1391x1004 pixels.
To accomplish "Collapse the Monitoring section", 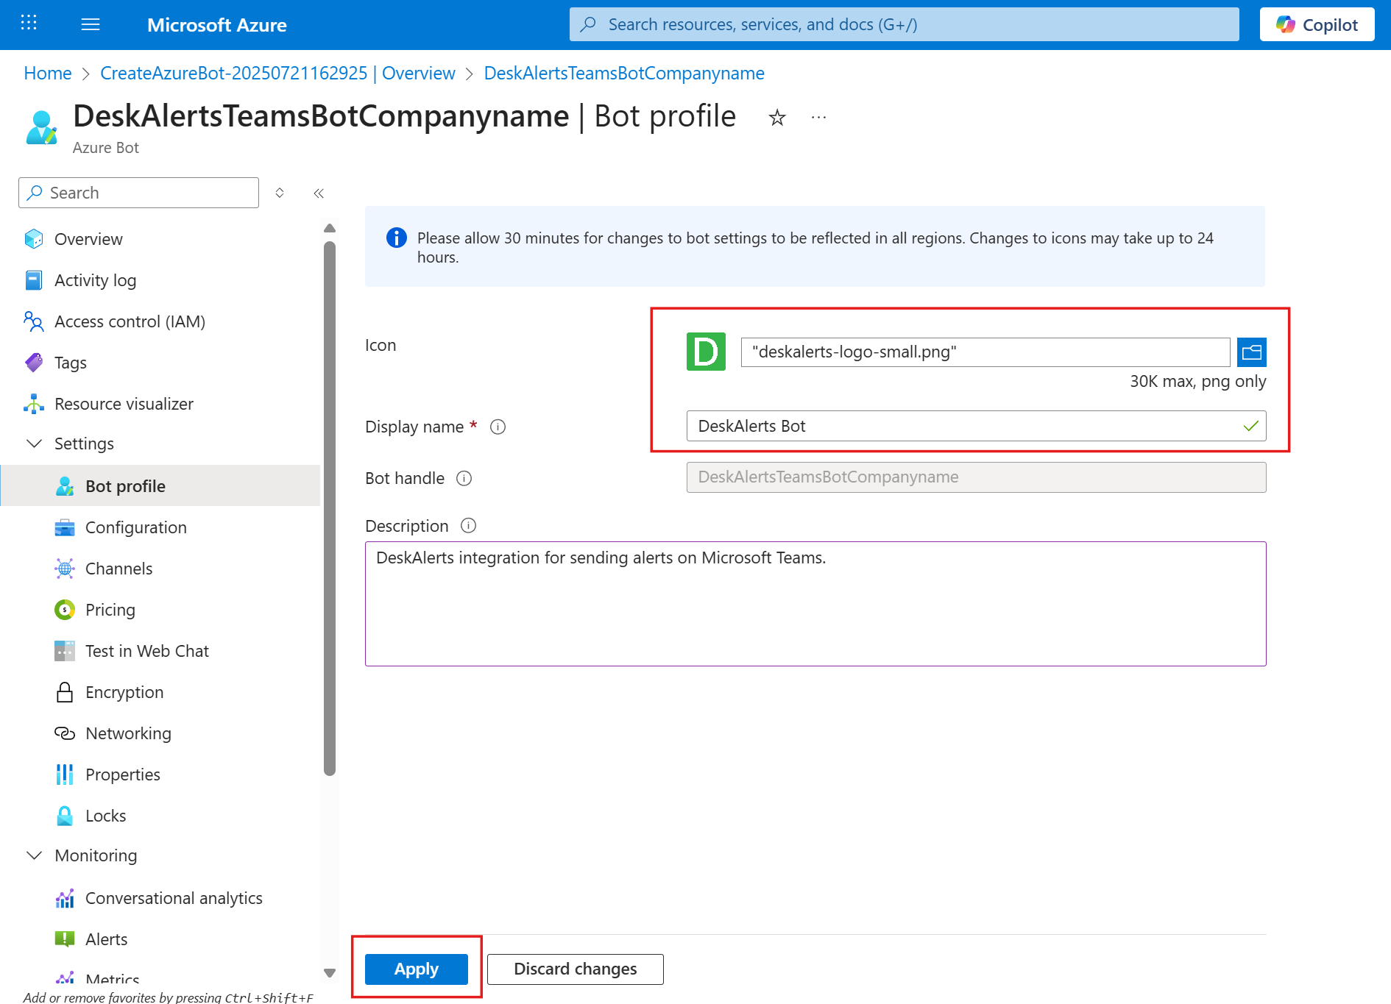I will click(34, 855).
